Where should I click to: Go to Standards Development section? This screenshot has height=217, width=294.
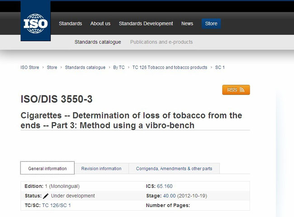coord(146,24)
